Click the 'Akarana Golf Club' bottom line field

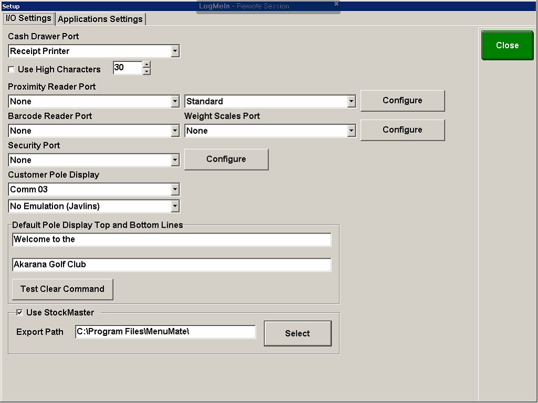pos(172,264)
